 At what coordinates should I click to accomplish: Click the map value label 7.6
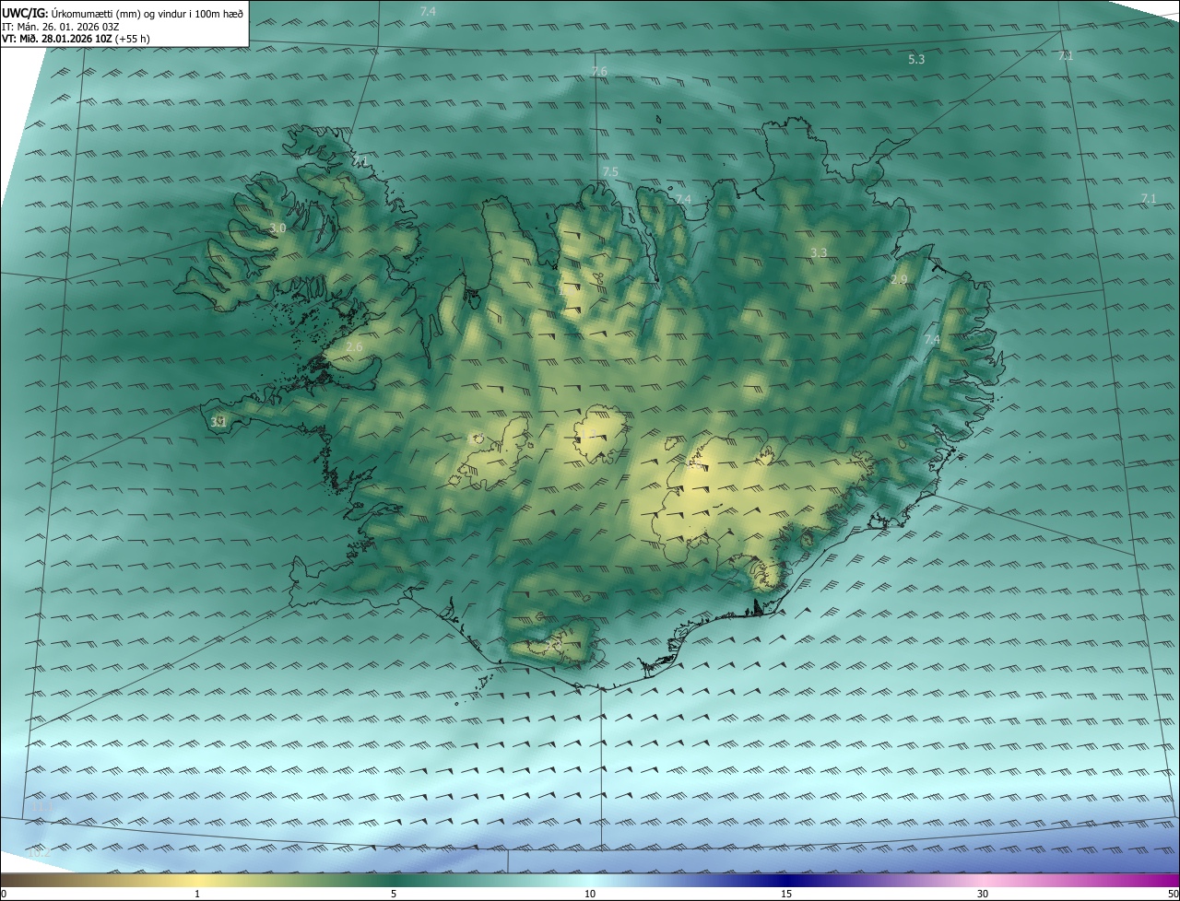tap(599, 72)
